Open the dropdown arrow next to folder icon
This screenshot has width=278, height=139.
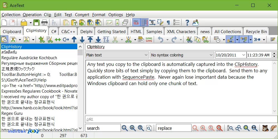click(31, 23)
